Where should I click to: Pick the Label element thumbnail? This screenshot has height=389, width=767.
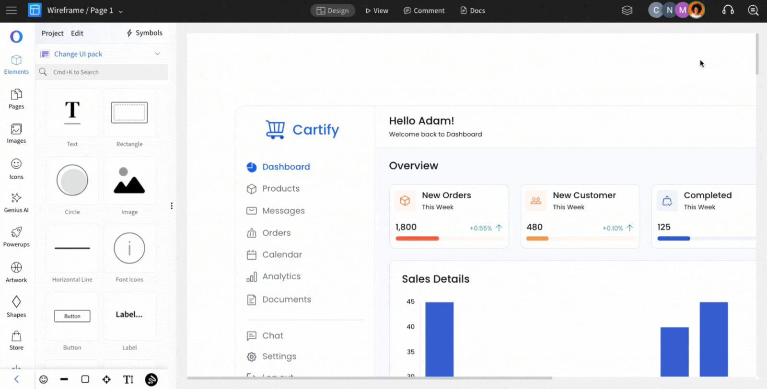click(129, 316)
